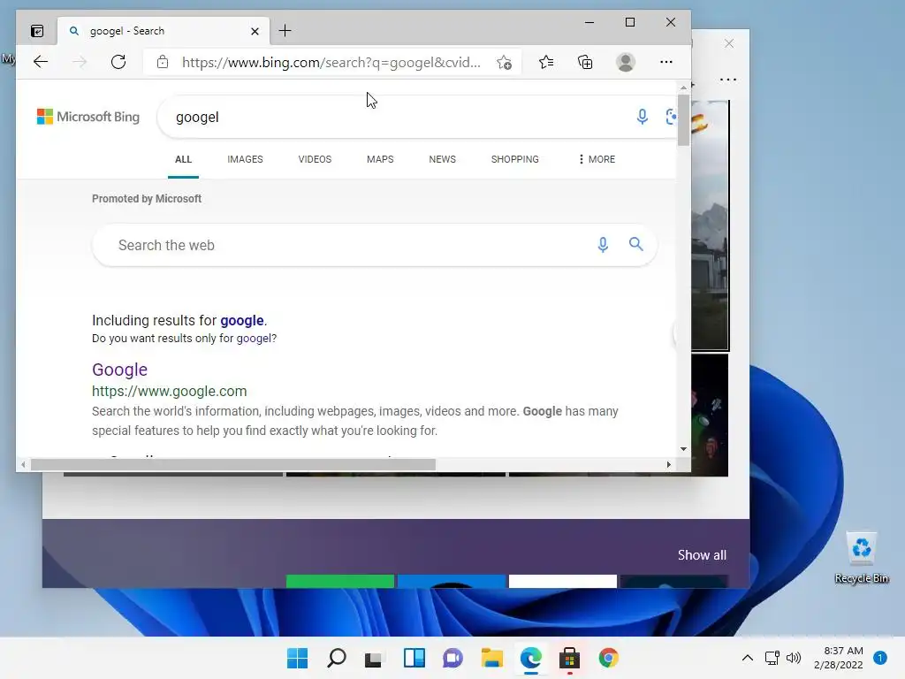Open the Collections icon in Edge toolbar

pos(585,62)
